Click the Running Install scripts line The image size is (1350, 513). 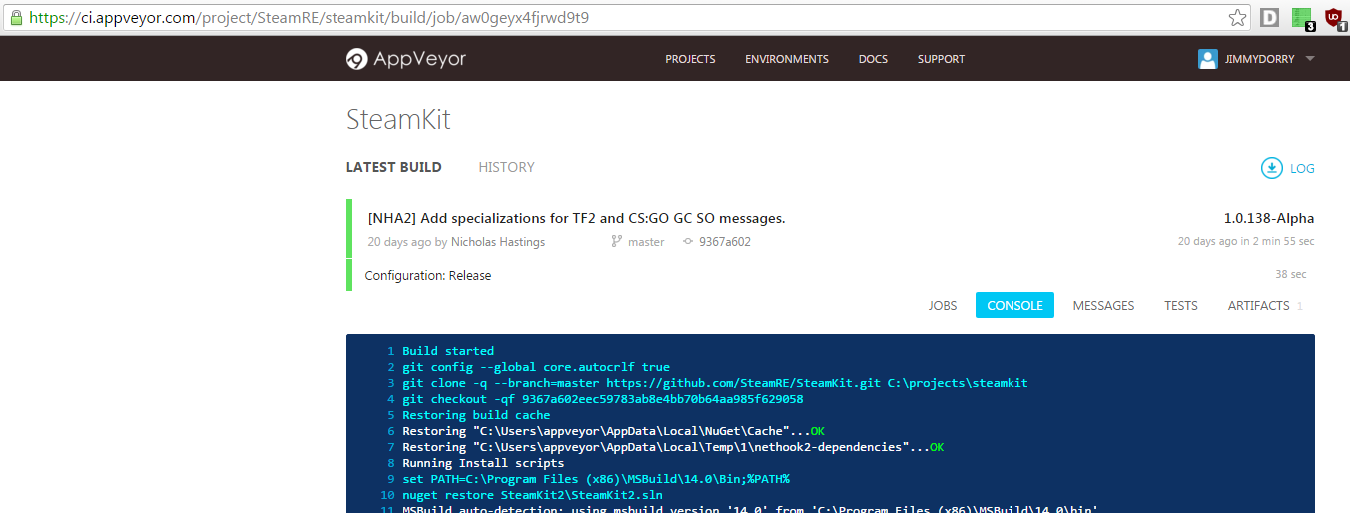pos(483,463)
